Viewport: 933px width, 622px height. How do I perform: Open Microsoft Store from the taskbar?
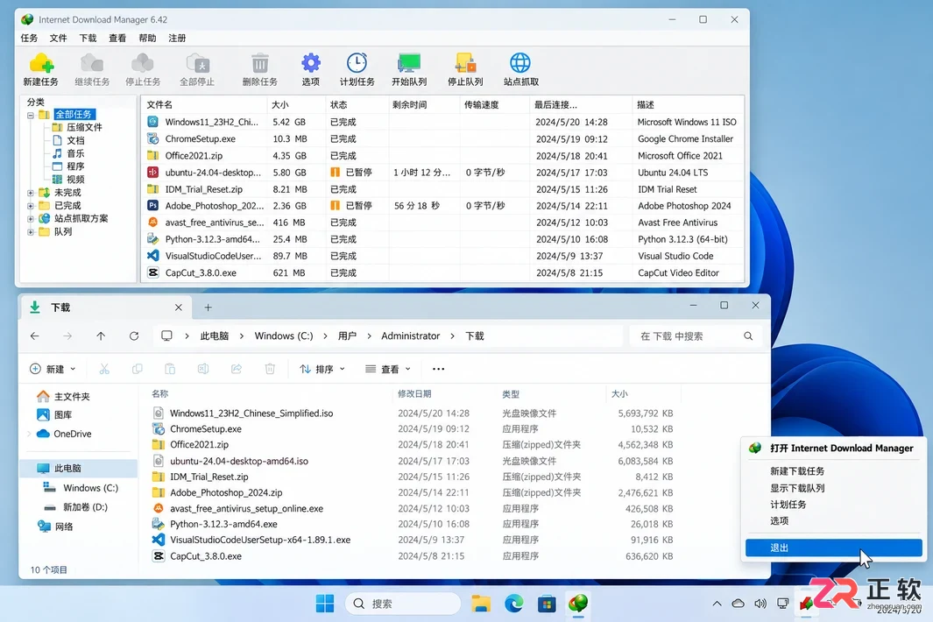pos(547,604)
